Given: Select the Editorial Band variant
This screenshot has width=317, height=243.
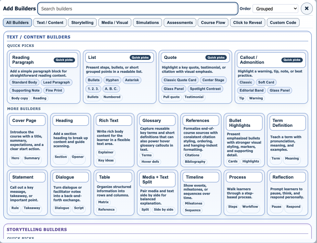Looking at the screenshot, I should point(252,90).
